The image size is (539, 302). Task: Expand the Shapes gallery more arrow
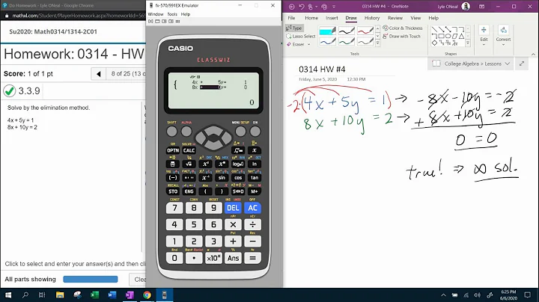tap(468, 43)
